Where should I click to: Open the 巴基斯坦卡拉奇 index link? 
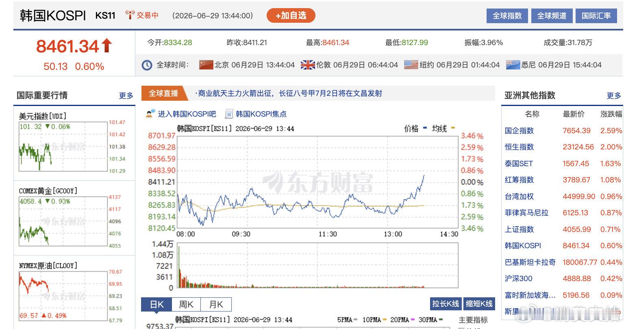(x=530, y=262)
